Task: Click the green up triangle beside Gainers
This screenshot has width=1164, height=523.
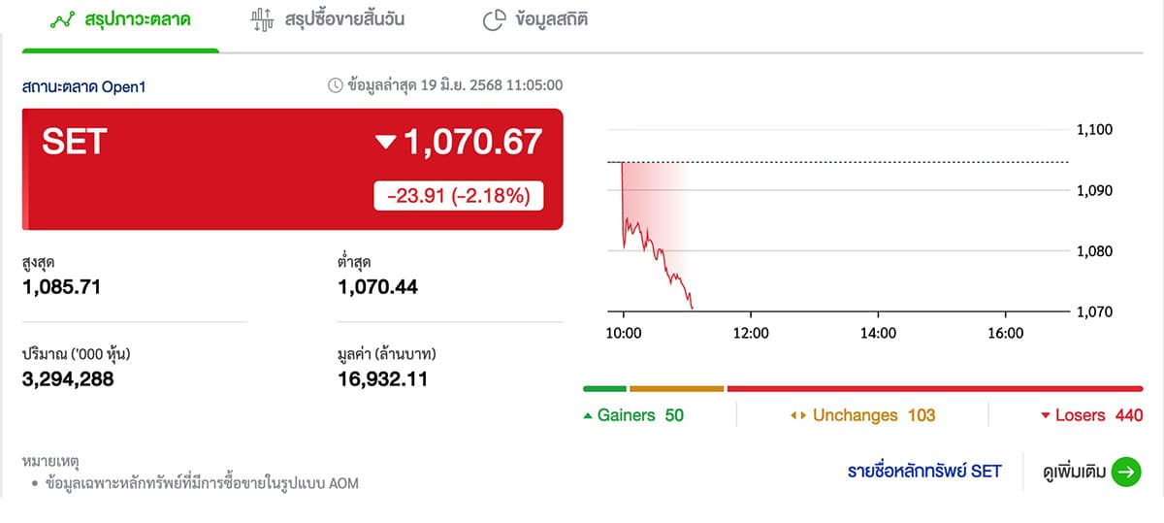Action: point(587,416)
